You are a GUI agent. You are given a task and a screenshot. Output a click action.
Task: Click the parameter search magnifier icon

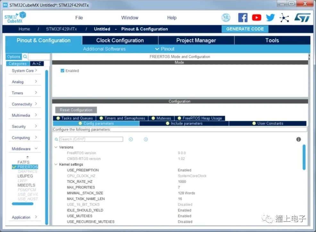(x=56, y=139)
